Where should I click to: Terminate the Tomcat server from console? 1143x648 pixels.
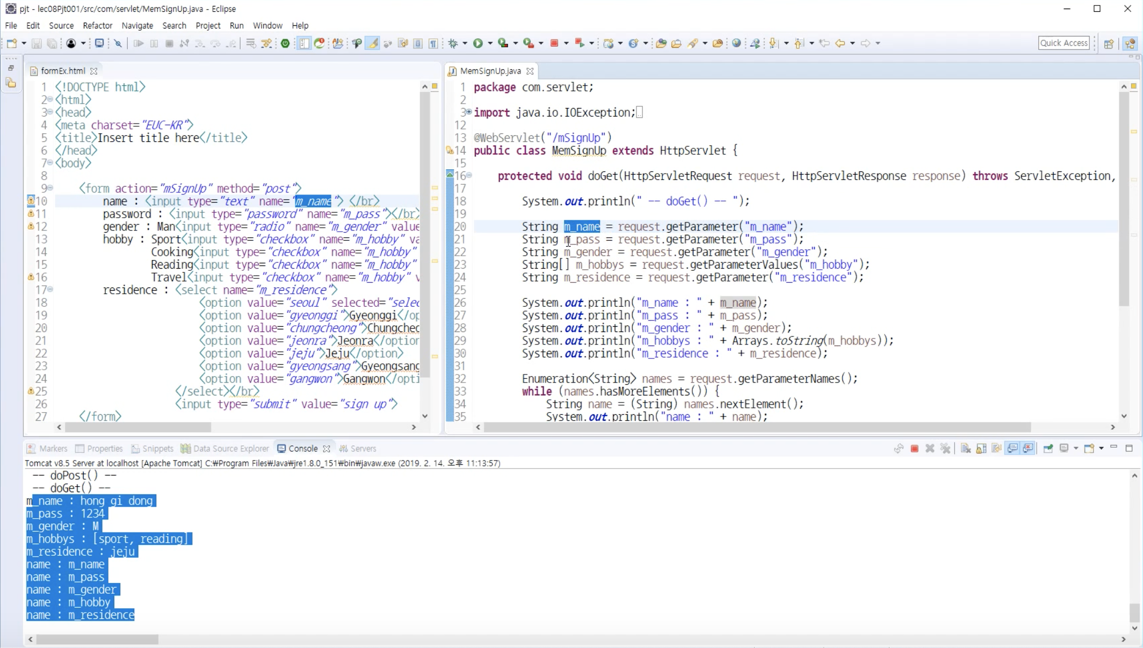[914, 449]
